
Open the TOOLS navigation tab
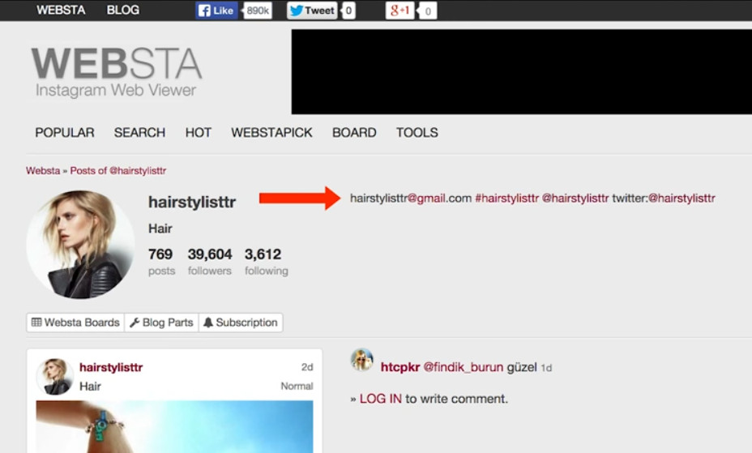pyautogui.click(x=417, y=132)
